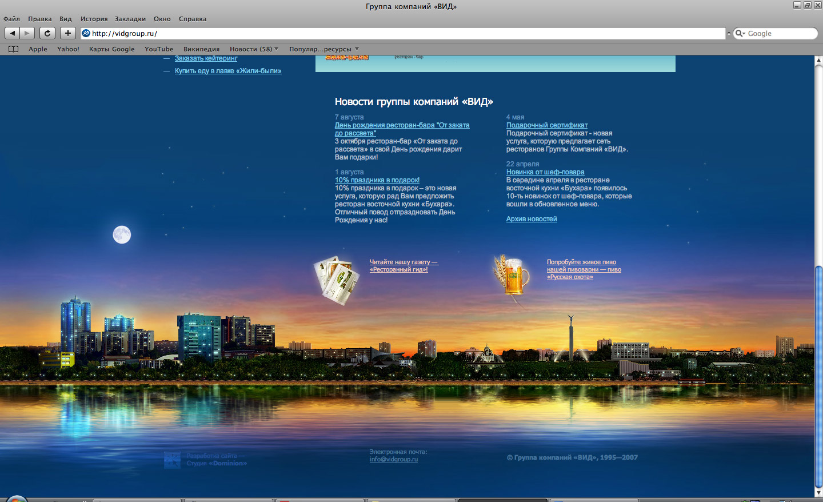Open the Вид menu

point(66,19)
